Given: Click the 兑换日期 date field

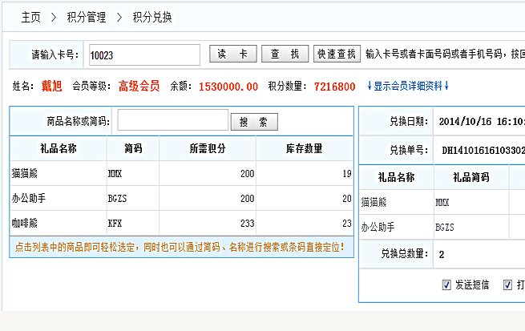Looking at the screenshot, I should [481, 122].
